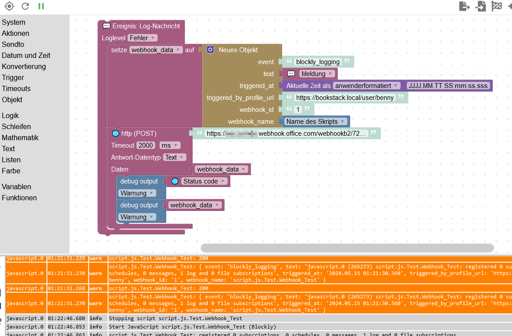Click the checkered flag icon
Screen dimensions: 512x336
point(496,6)
